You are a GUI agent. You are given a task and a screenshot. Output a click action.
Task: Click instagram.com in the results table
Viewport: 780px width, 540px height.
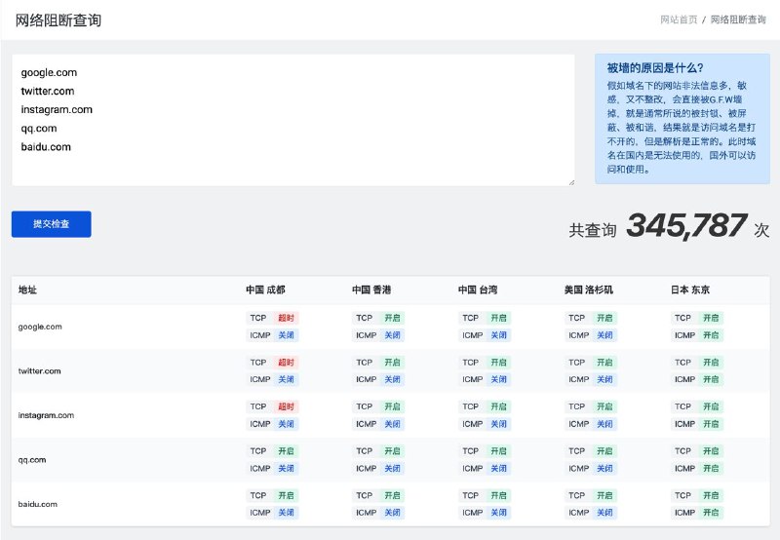(46, 415)
